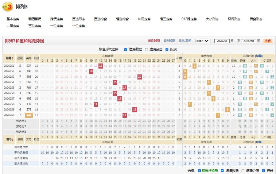Screen dimensions: 276x174
Task: Click 切换 link in top 和值形态 header
Action: (258, 56)
